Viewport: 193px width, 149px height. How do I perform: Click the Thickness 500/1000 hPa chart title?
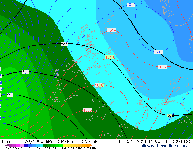[50, 142]
